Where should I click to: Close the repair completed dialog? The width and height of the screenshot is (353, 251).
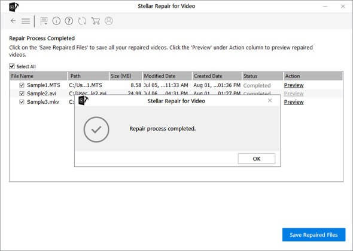pos(270,101)
